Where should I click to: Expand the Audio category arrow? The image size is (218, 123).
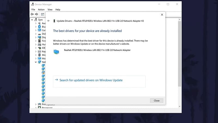tap(36, 23)
